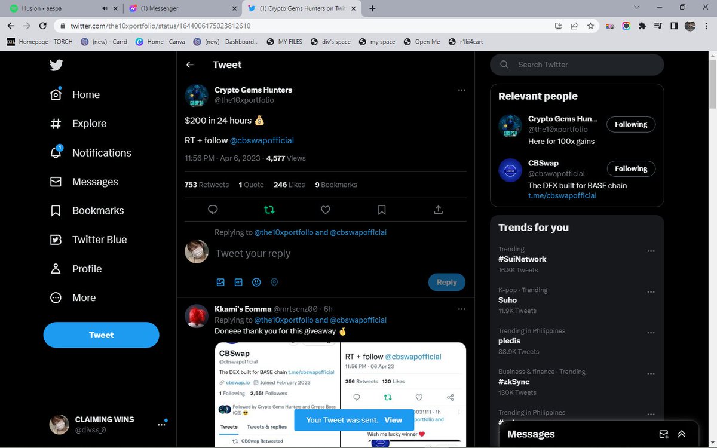Click View in the Tweet sent toast
Screen dimensions: 717x448
(x=393, y=420)
